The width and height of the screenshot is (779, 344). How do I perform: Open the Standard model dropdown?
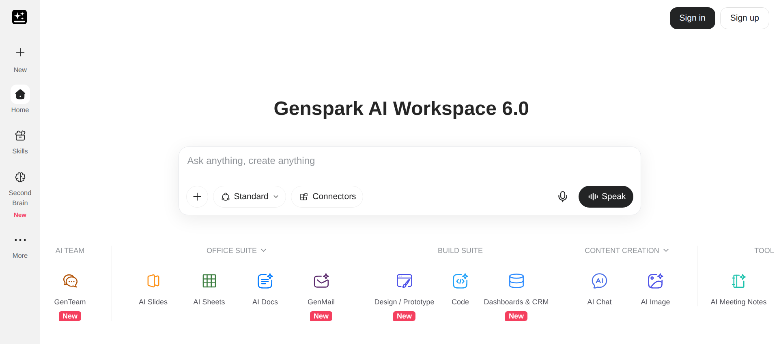(250, 197)
